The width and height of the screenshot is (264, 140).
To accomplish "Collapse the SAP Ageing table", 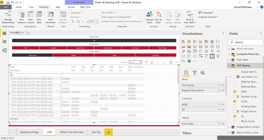I will pos(229,66).
